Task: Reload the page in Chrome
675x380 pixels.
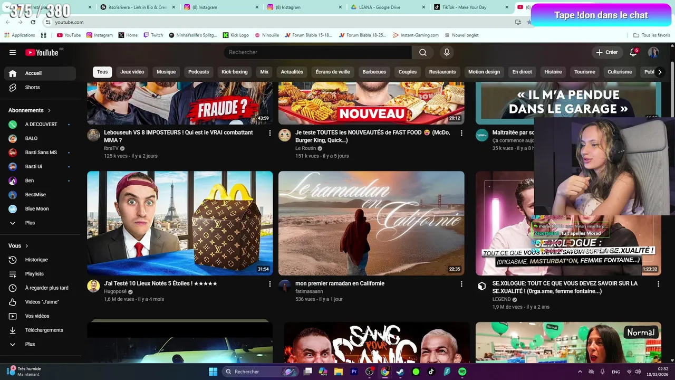Action: coord(33,22)
